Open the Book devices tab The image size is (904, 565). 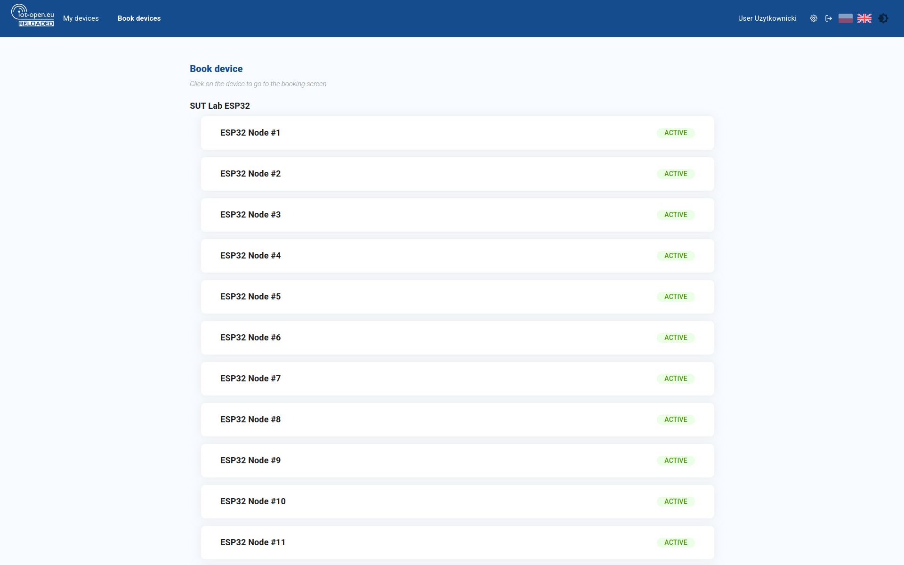[x=139, y=18]
